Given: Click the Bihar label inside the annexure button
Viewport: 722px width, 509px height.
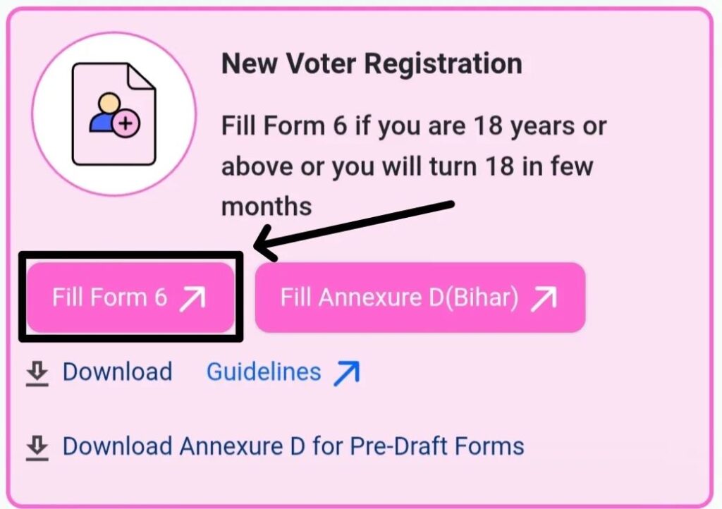Looking at the screenshot, I should [x=485, y=297].
